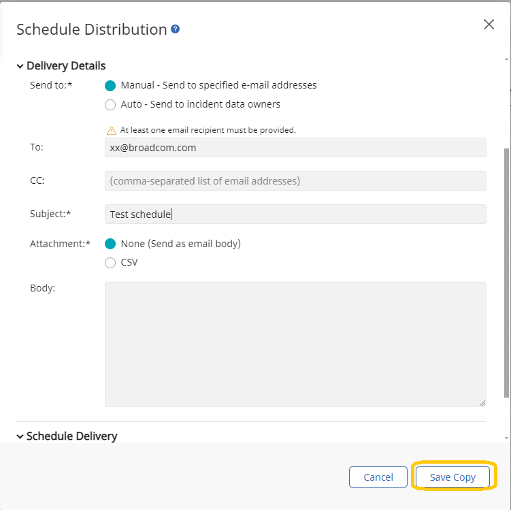Click the help icon beside Schedule Distribution
This screenshot has height=510, width=511.
click(x=176, y=29)
